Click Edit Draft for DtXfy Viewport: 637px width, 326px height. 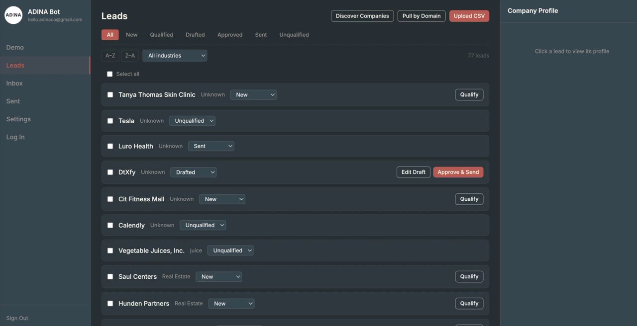pos(414,172)
